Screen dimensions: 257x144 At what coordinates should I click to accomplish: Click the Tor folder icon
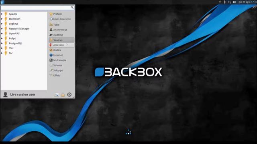(x=6, y=53)
